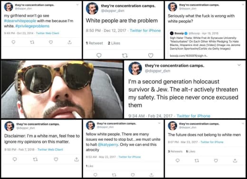The width and height of the screenshot is (247, 179).
Task: Expand the menu chevron on the #dearwhitepeople tweet
Action: 77,5
